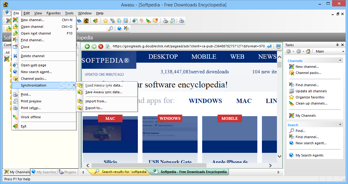Click the blue go arrow after address bar
The height and width of the screenshot is (184, 348).
(269, 46)
